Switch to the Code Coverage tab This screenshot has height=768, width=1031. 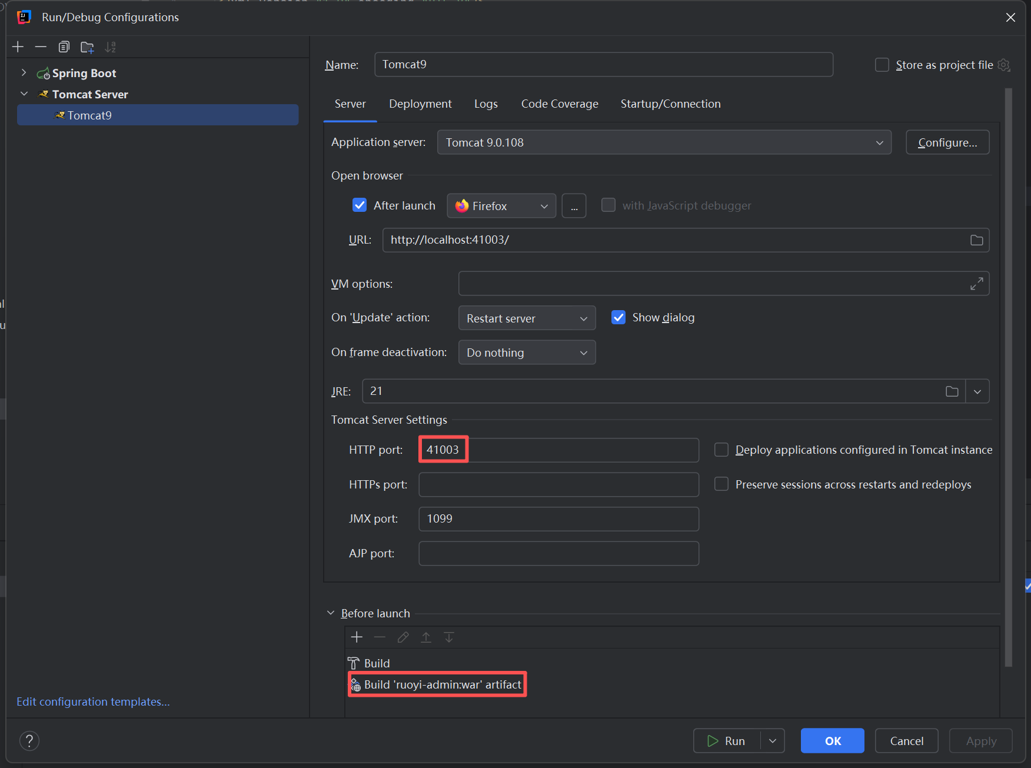[560, 104]
